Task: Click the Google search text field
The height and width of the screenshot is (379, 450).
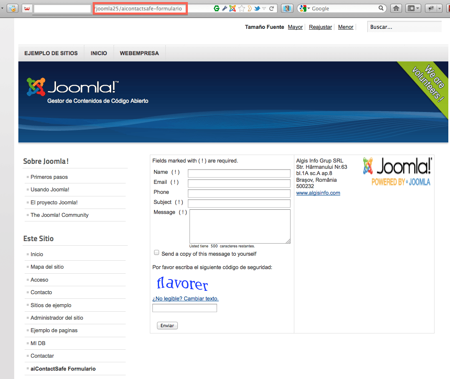Action: [344, 9]
